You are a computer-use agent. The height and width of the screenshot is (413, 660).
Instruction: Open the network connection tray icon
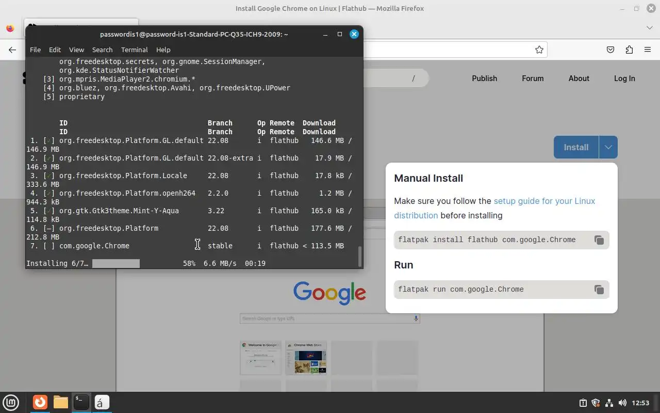(x=609, y=403)
